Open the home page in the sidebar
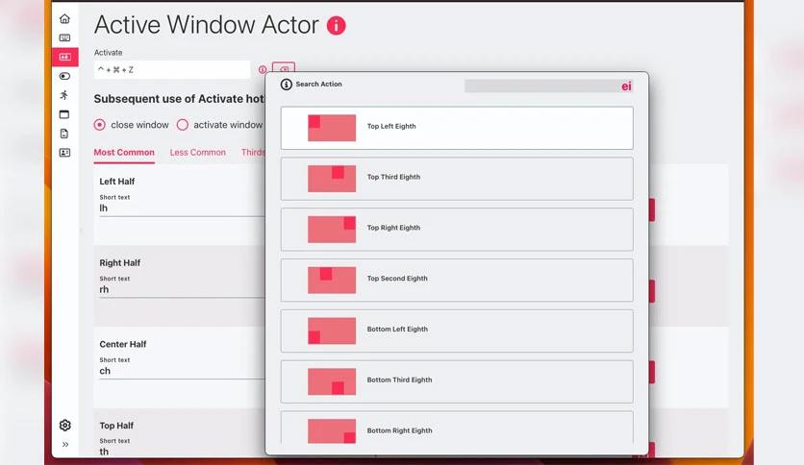This screenshot has height=465, width=804. pos(64,19)
